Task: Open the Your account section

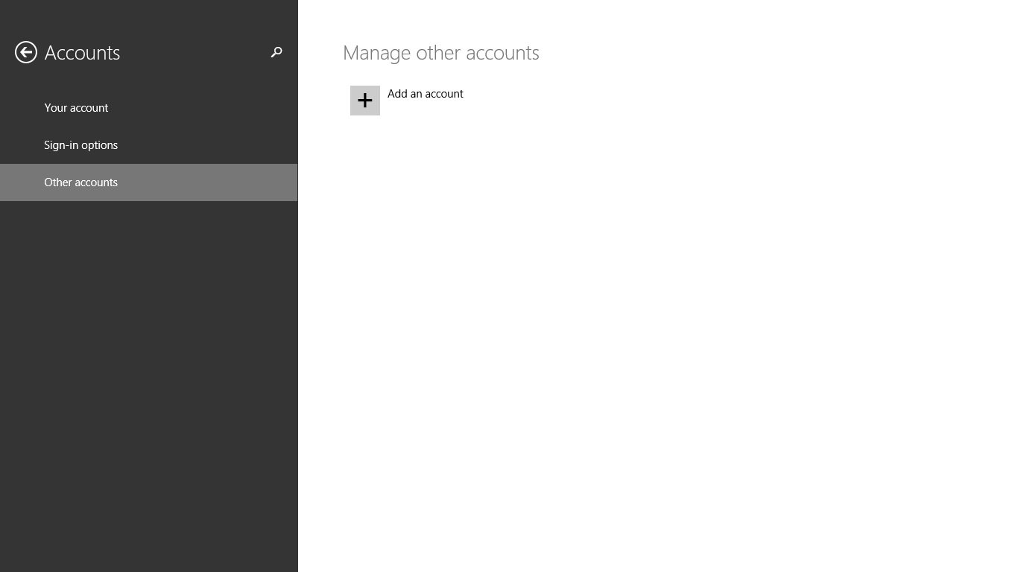Action: [x=149, y=108]
